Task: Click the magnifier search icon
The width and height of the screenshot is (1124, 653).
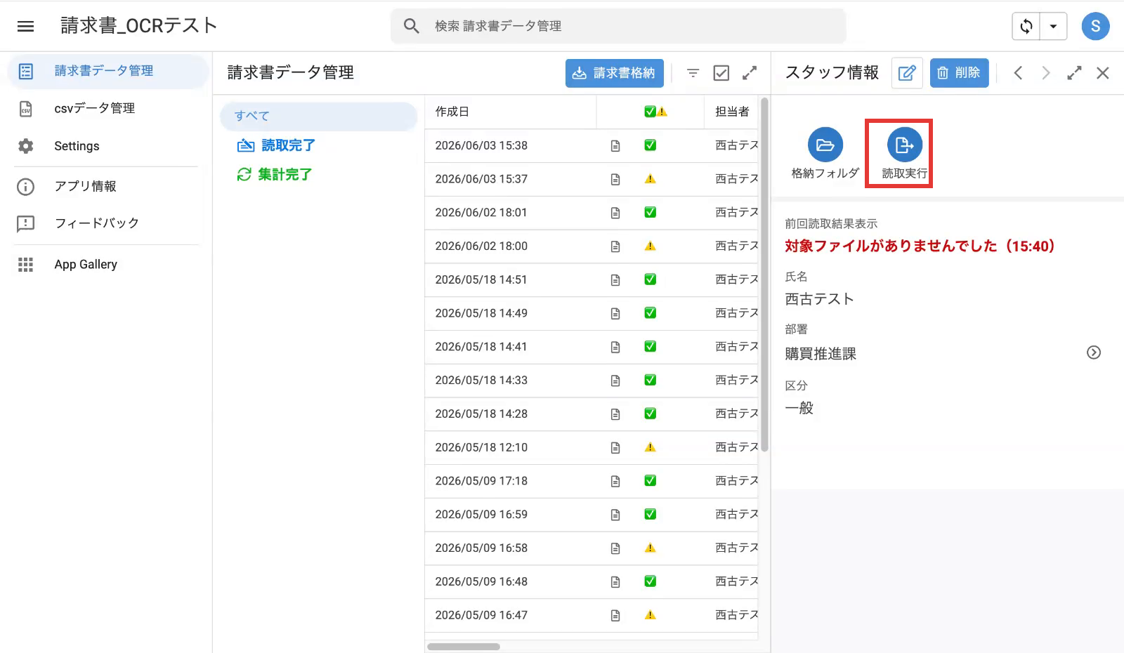Action: pyautogui.click(x=412, y=26)
